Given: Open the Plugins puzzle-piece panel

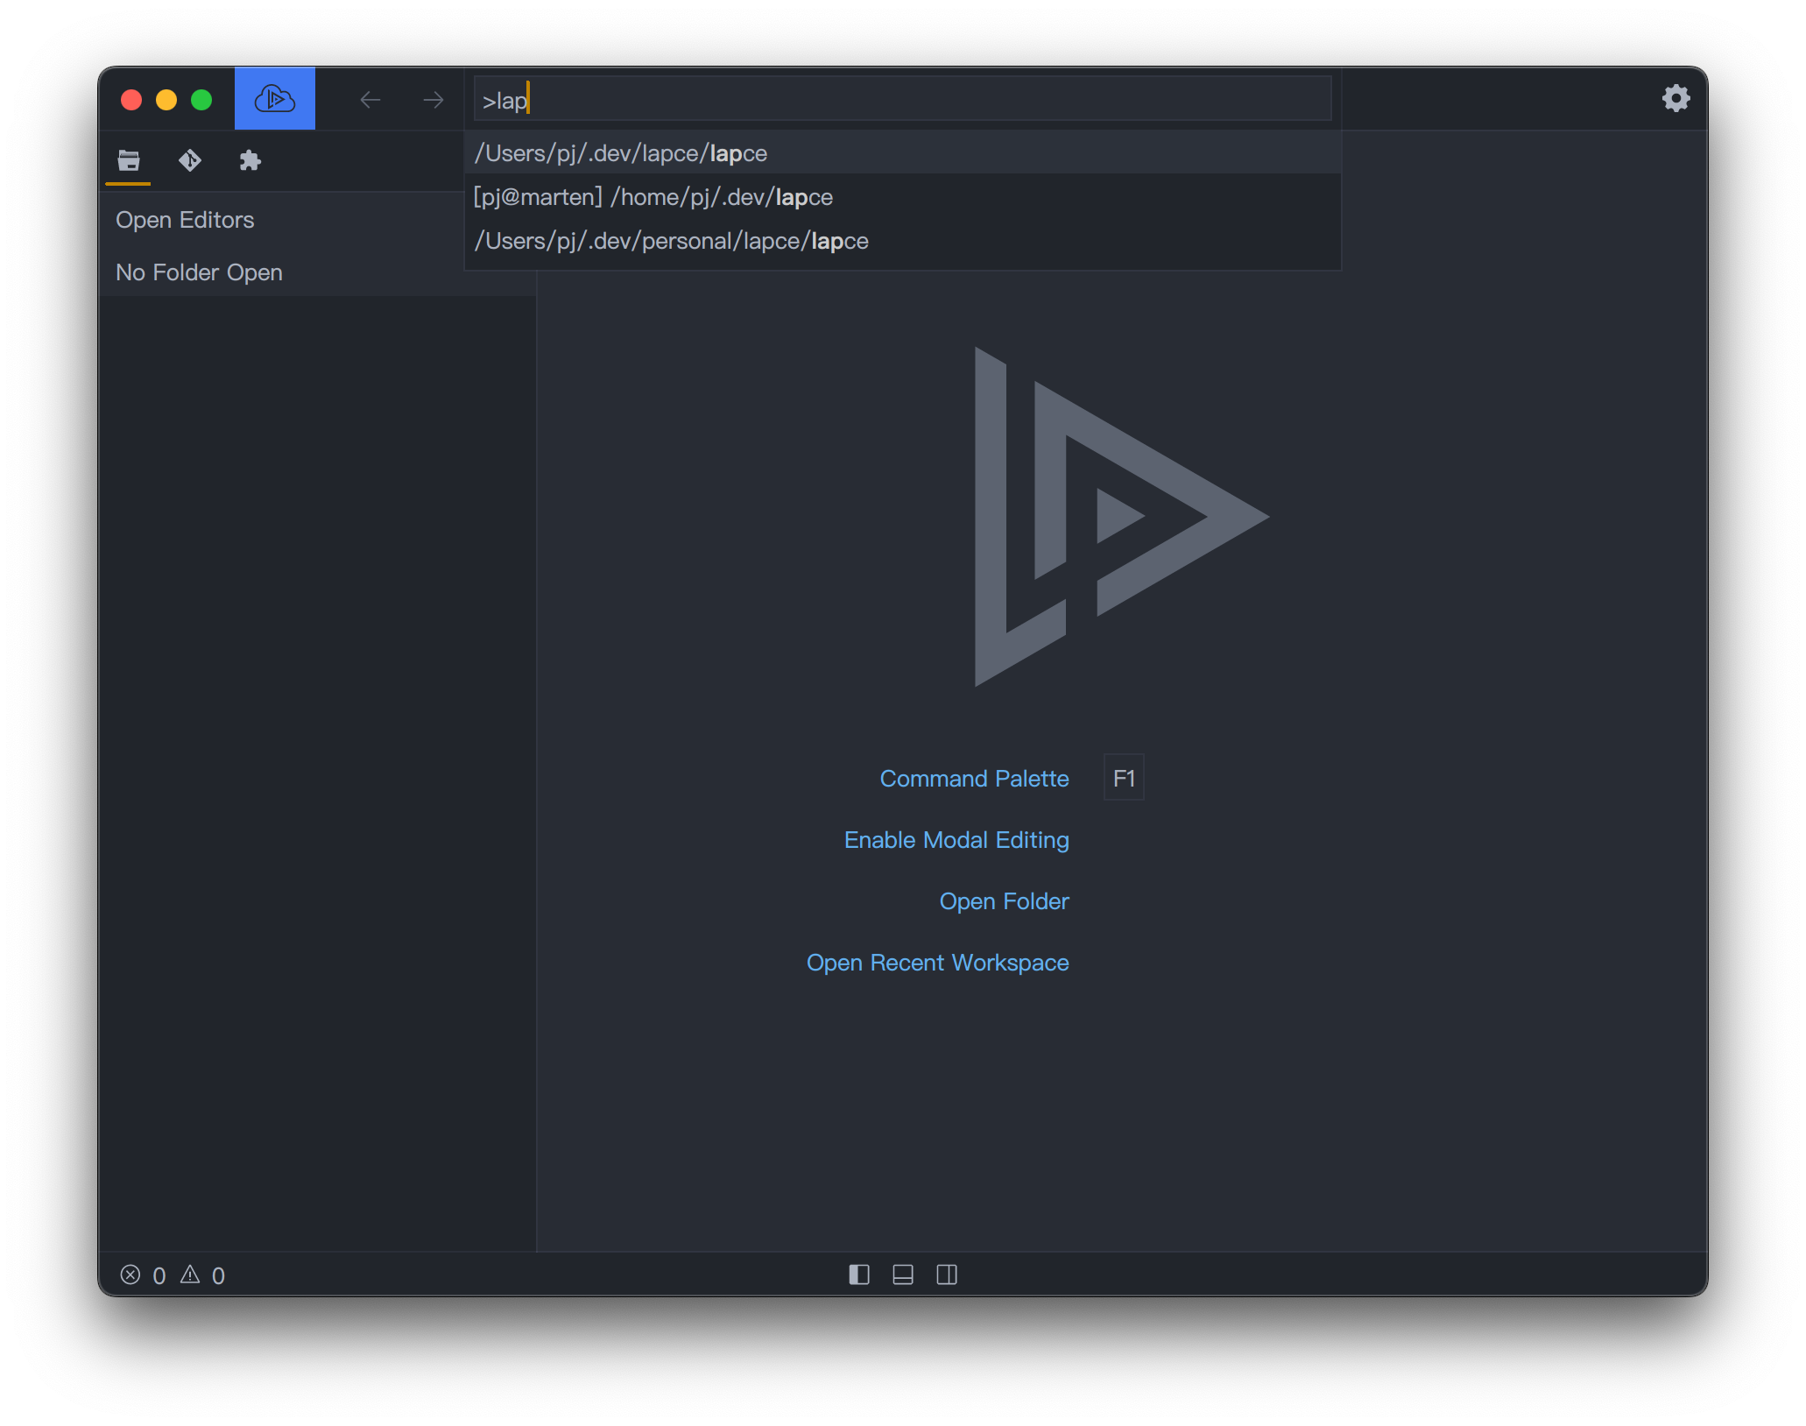Looking at the screenshot, I should [250, 160].
